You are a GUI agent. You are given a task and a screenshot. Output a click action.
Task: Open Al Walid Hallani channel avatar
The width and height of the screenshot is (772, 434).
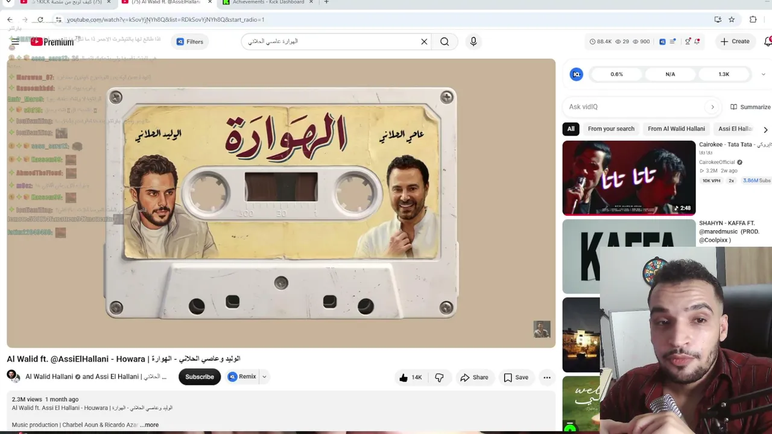pyautogui.click(x=13, y=377)
